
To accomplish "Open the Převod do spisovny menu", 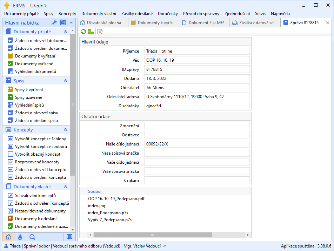I will (201, 14).
